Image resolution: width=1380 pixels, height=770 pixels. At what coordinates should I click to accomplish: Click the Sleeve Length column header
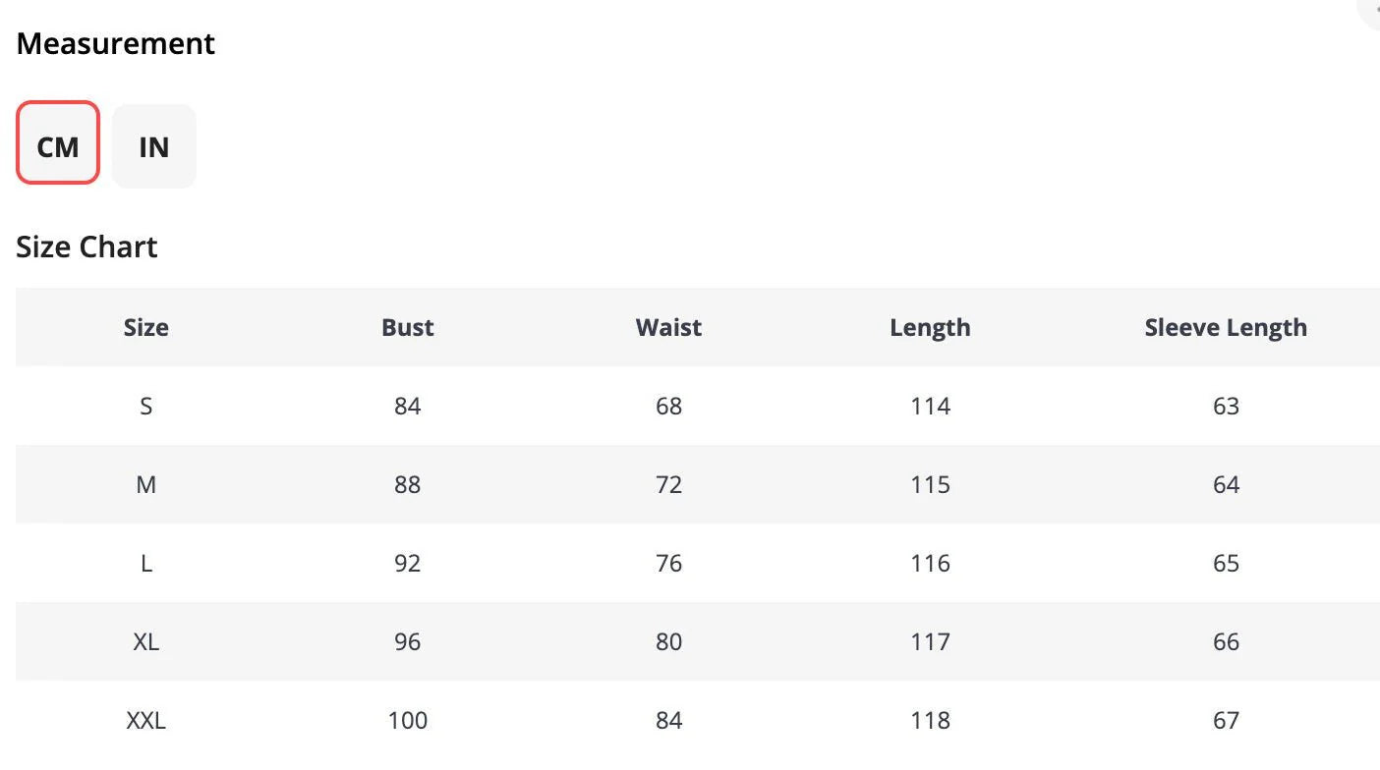pos(1226,327)
